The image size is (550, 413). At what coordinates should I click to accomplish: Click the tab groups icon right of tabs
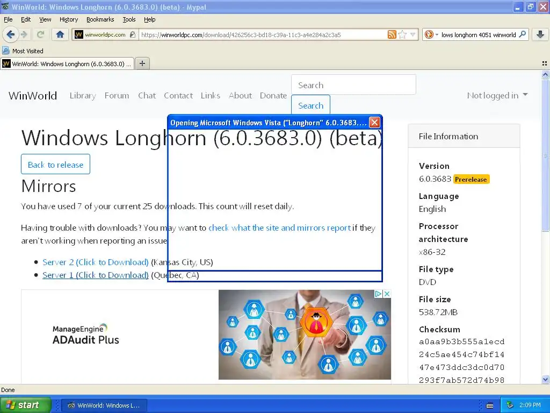(545, 63)
